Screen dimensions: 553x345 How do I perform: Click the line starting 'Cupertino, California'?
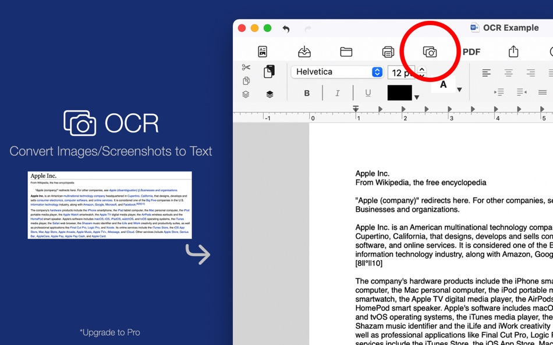(454, 236)
